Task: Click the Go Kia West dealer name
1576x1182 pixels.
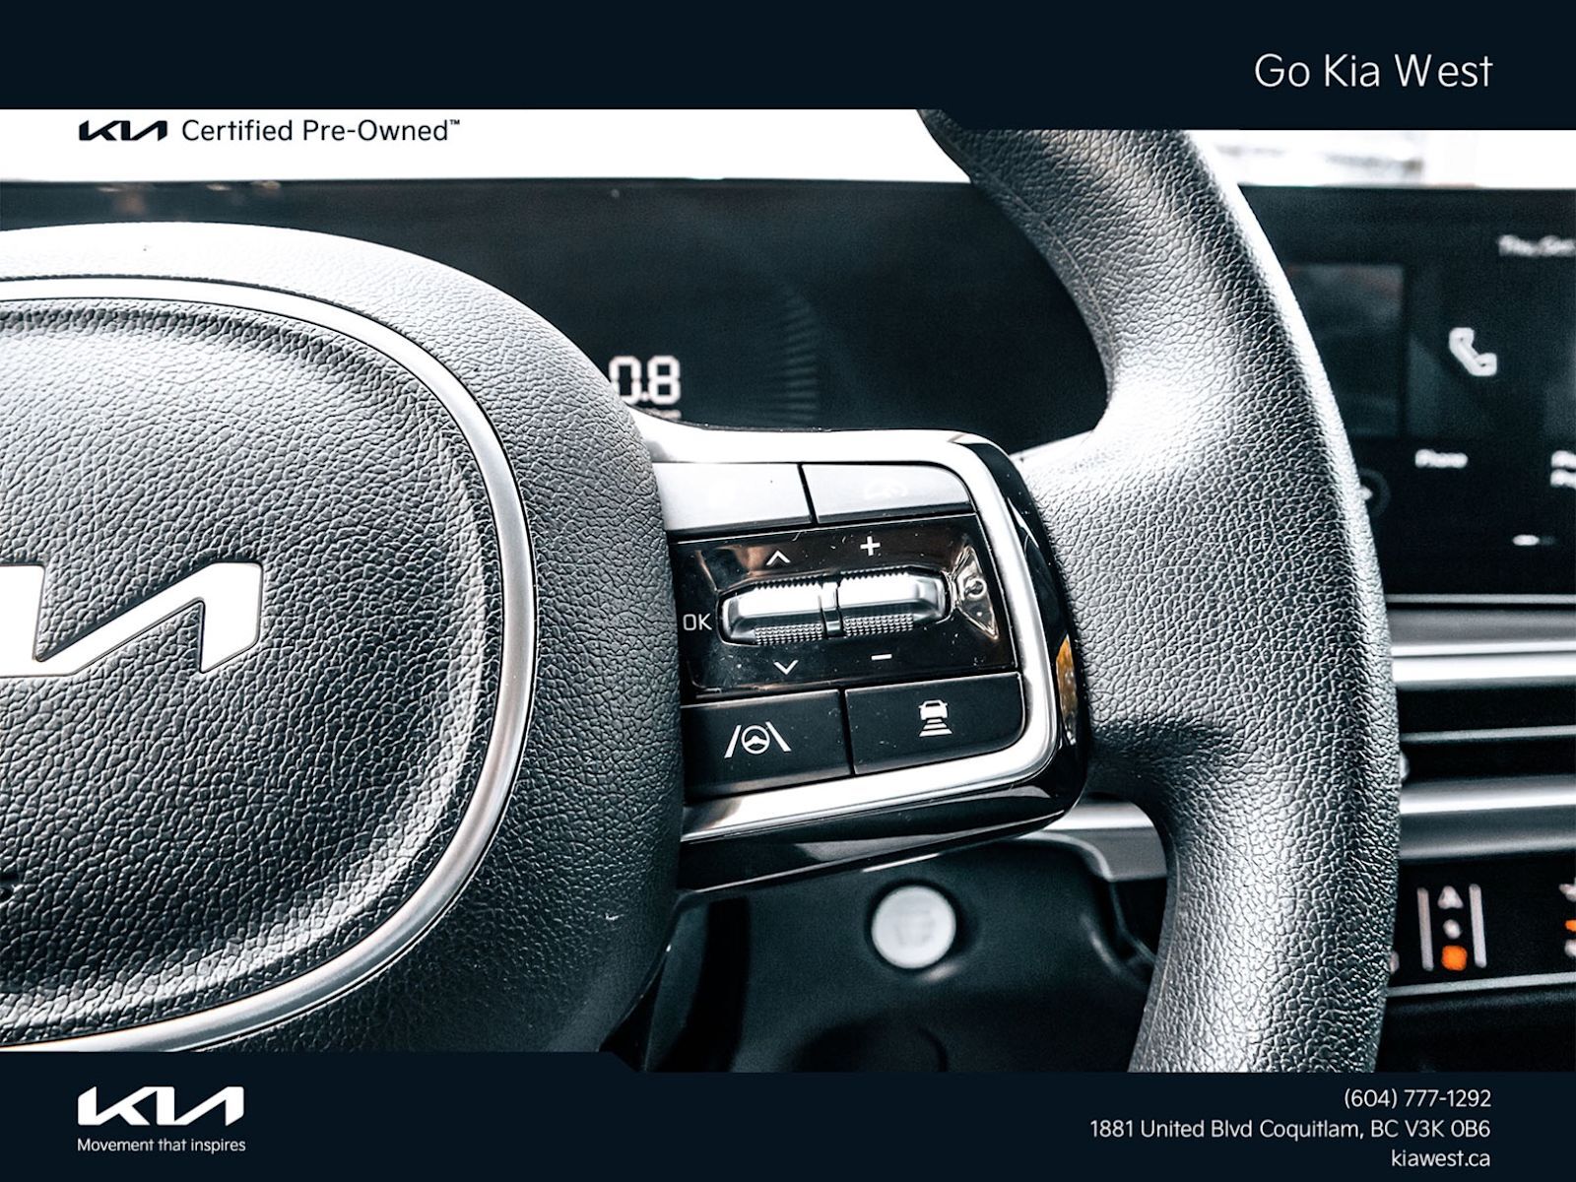Action: point(1372,71)
